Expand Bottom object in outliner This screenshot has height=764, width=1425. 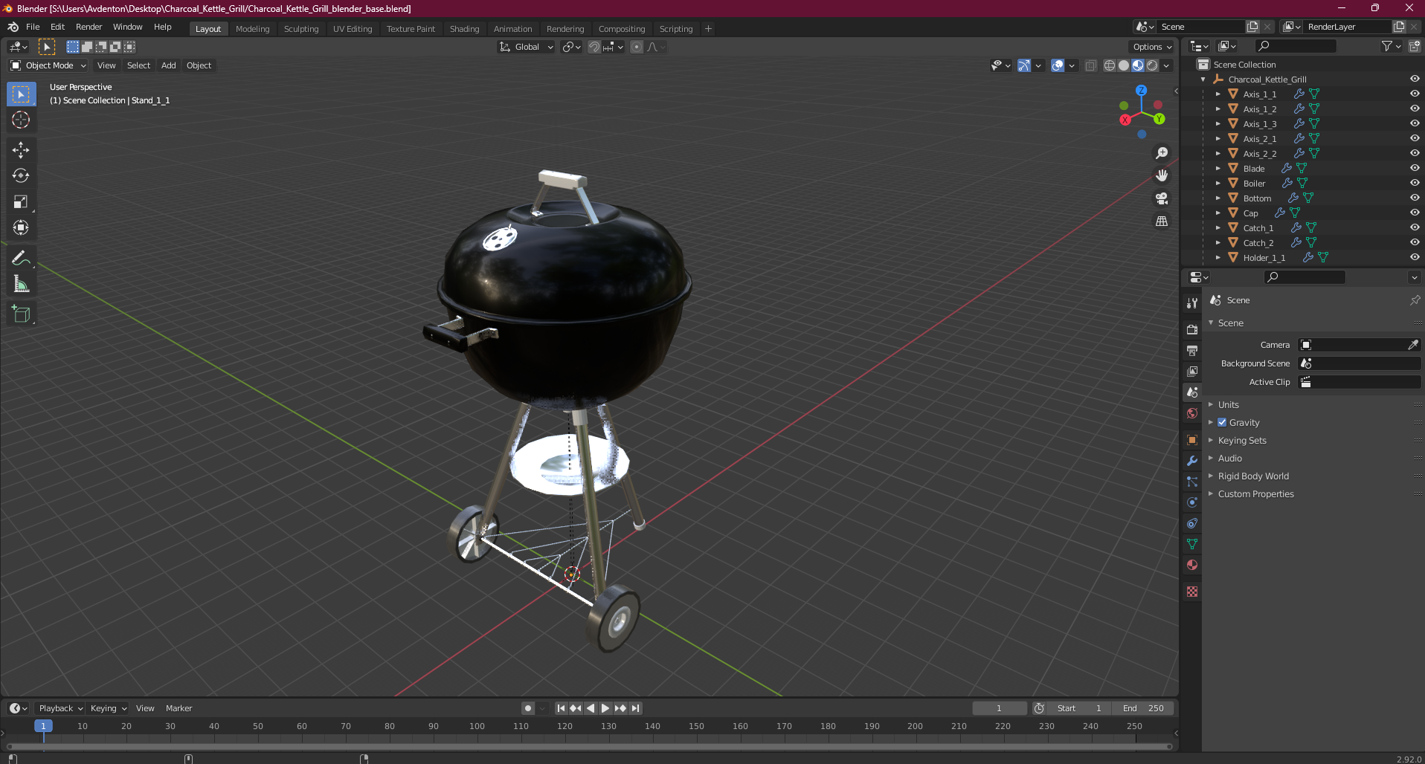pyautogui.click(x=1217, y=198)
